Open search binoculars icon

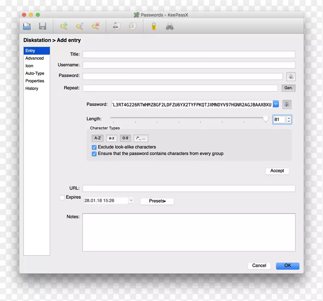pyautogui.click(x=170, y=27)
